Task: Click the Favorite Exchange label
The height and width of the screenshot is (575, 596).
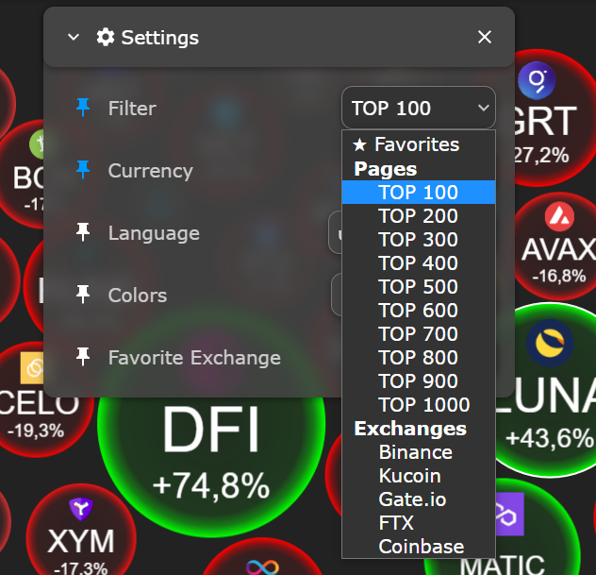Action: [x=194, y=358]
